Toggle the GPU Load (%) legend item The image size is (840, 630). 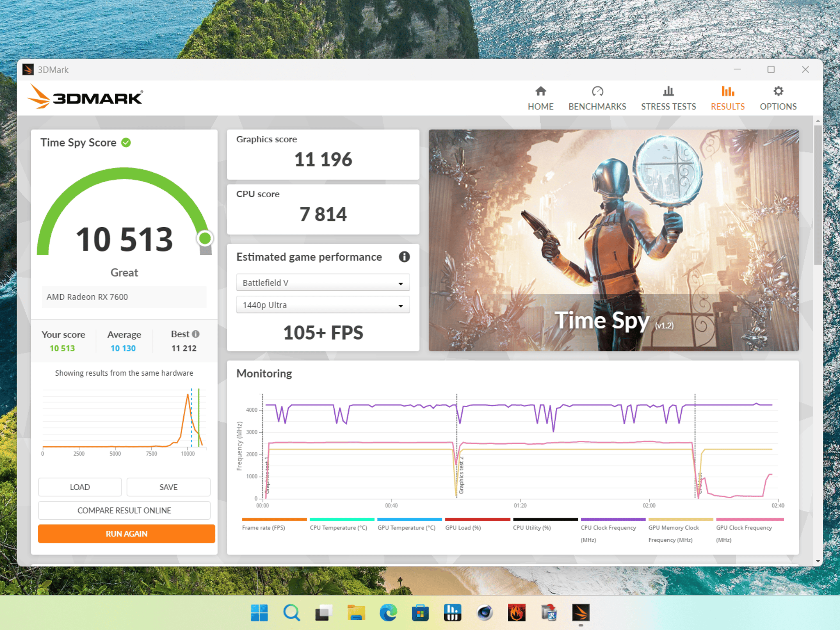[477, 525]
